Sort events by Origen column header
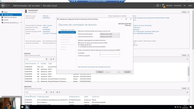The width and height of the screenshot is (194, 109). (50, 64)
